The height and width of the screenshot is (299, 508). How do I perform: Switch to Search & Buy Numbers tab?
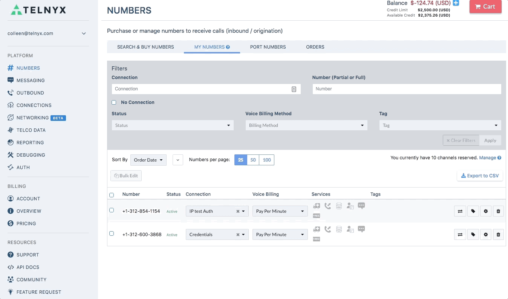pos(145,47)
